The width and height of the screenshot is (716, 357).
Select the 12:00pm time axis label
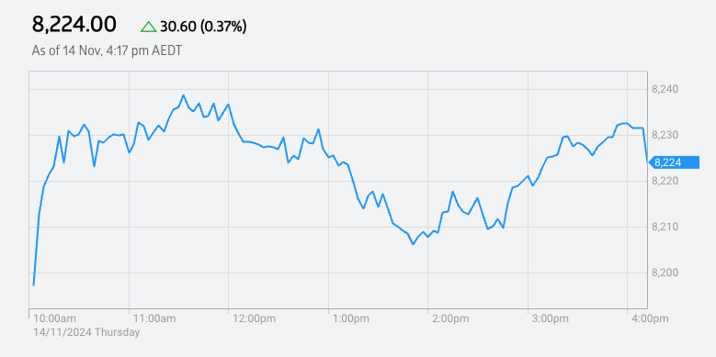[x=255, y=318]
